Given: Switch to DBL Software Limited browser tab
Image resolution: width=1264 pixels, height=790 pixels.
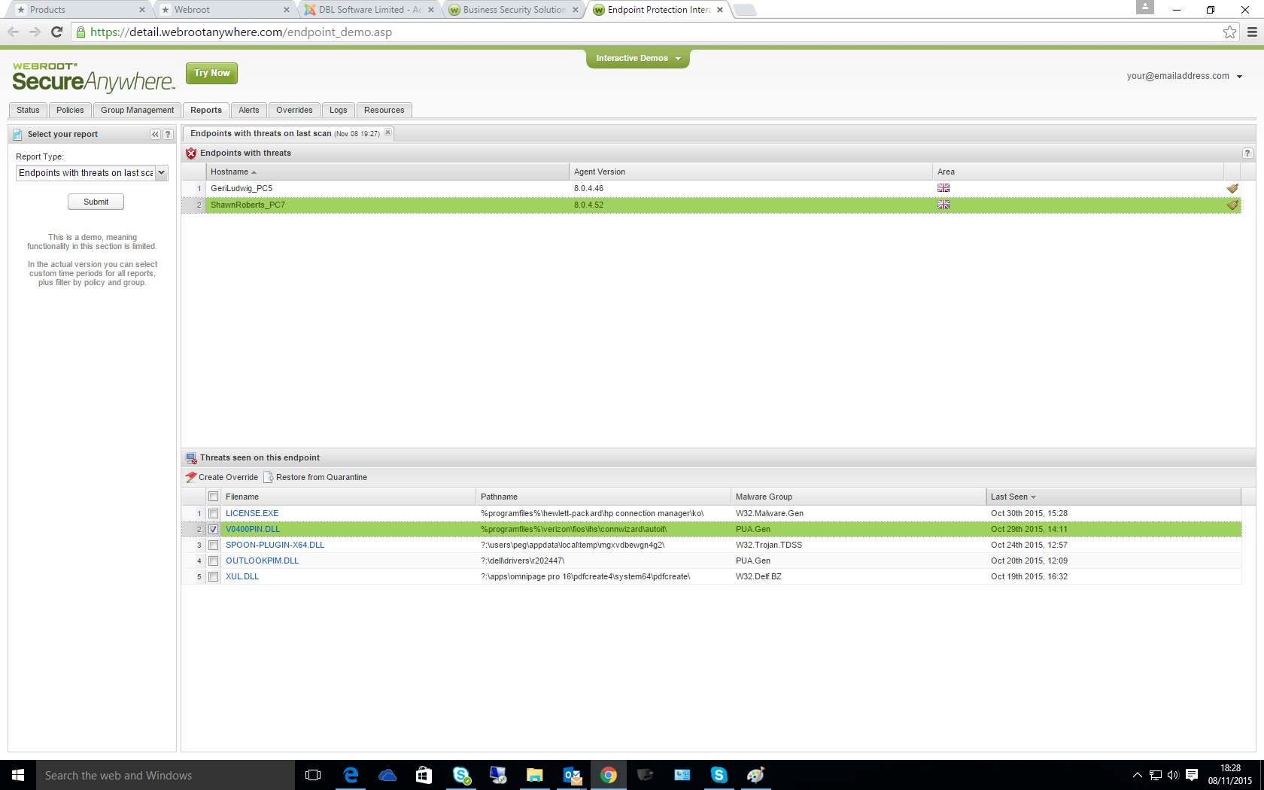Looking at the screenshot, I should (369, 10).
